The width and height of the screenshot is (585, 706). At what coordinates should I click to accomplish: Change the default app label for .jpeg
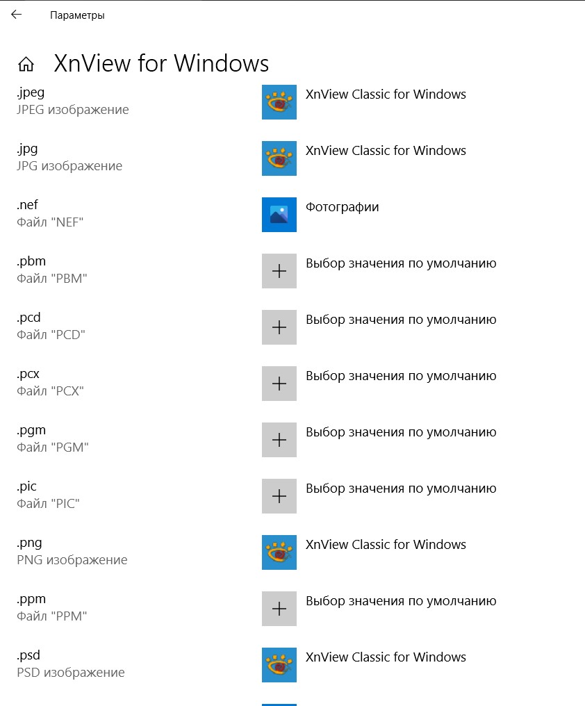(x=386, y=95)
